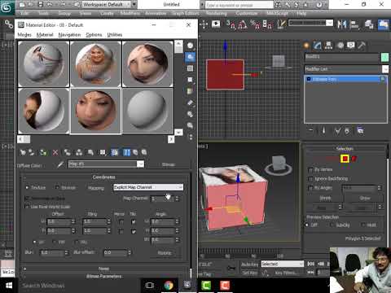This screenshot has width=391, height=293.
Task: Open the Utilities hammer tab in command panel
Action: coord(362,46)
